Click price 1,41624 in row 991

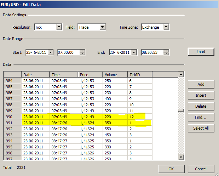(x=90, y=123)
